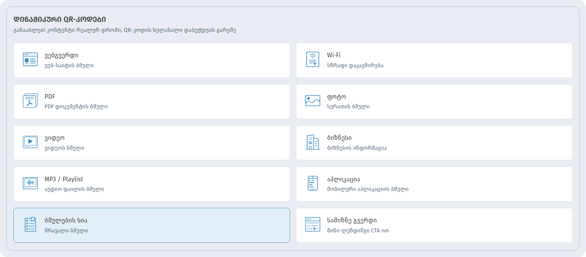
Task: Click the სურათის ბმული description
Action: pyautogui.click(x=348, y=106)
